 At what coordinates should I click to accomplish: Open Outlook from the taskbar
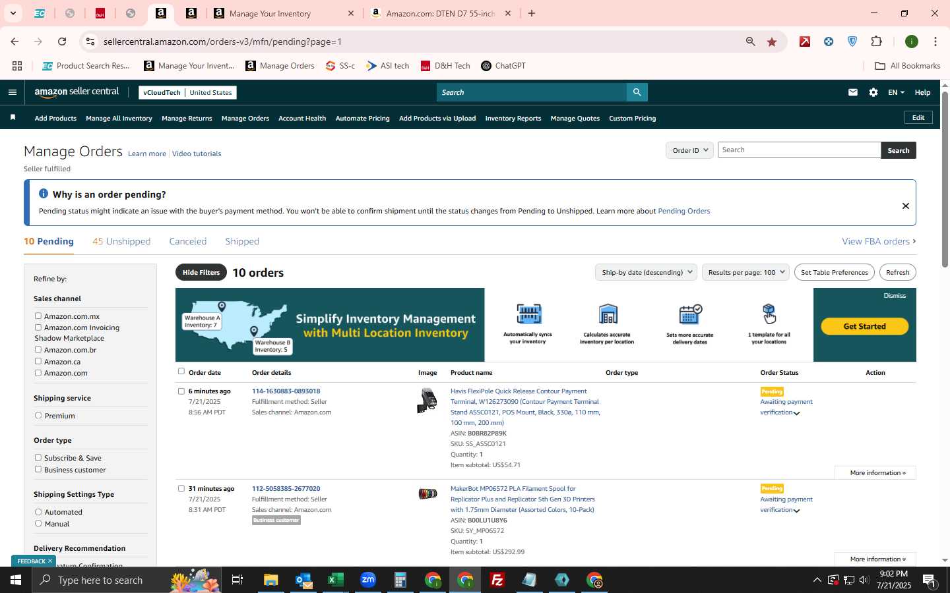[303, 580]
